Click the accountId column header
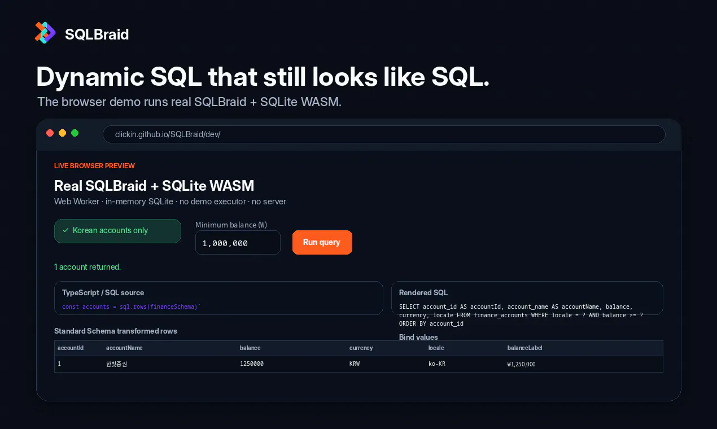The height and width of the screenshot is (429, 717). 71,348
